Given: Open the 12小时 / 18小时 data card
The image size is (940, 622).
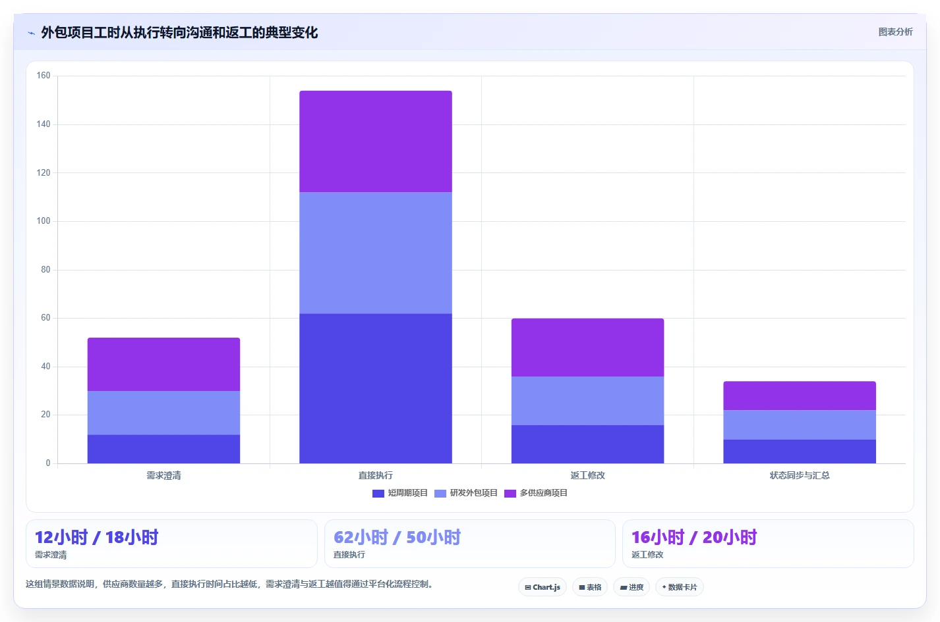Looking at the screenshot, I should 171,544.
